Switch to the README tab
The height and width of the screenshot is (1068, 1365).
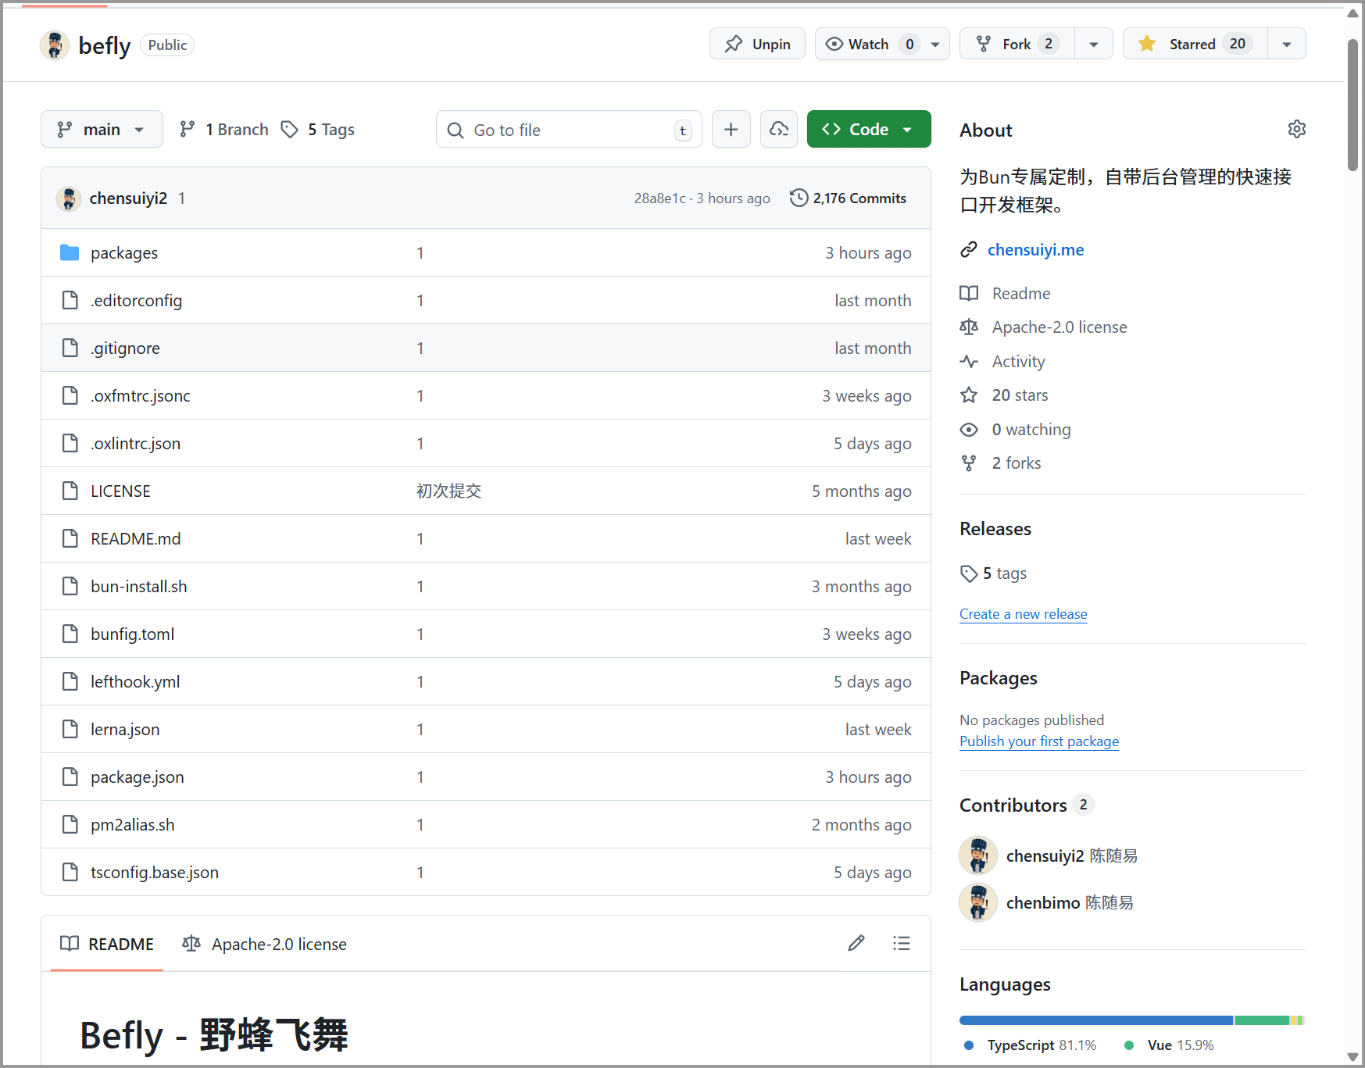(107, 944)
